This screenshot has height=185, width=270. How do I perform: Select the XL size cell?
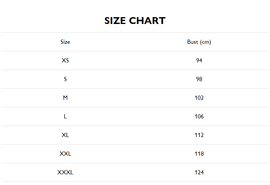pyautogui.click(x=65, y=135)
